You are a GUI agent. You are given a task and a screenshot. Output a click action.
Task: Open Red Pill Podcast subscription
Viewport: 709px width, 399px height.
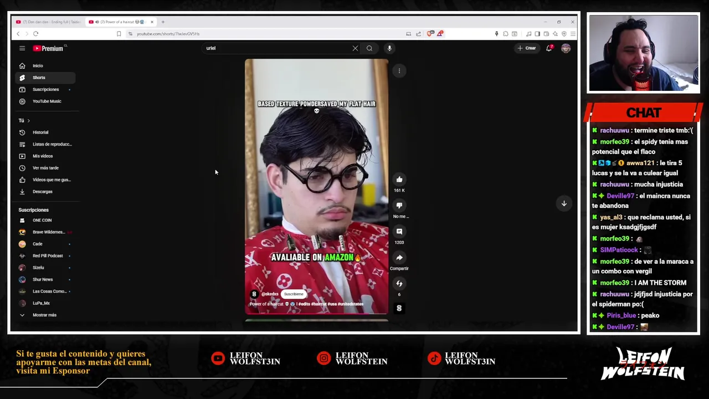(45, 255)
